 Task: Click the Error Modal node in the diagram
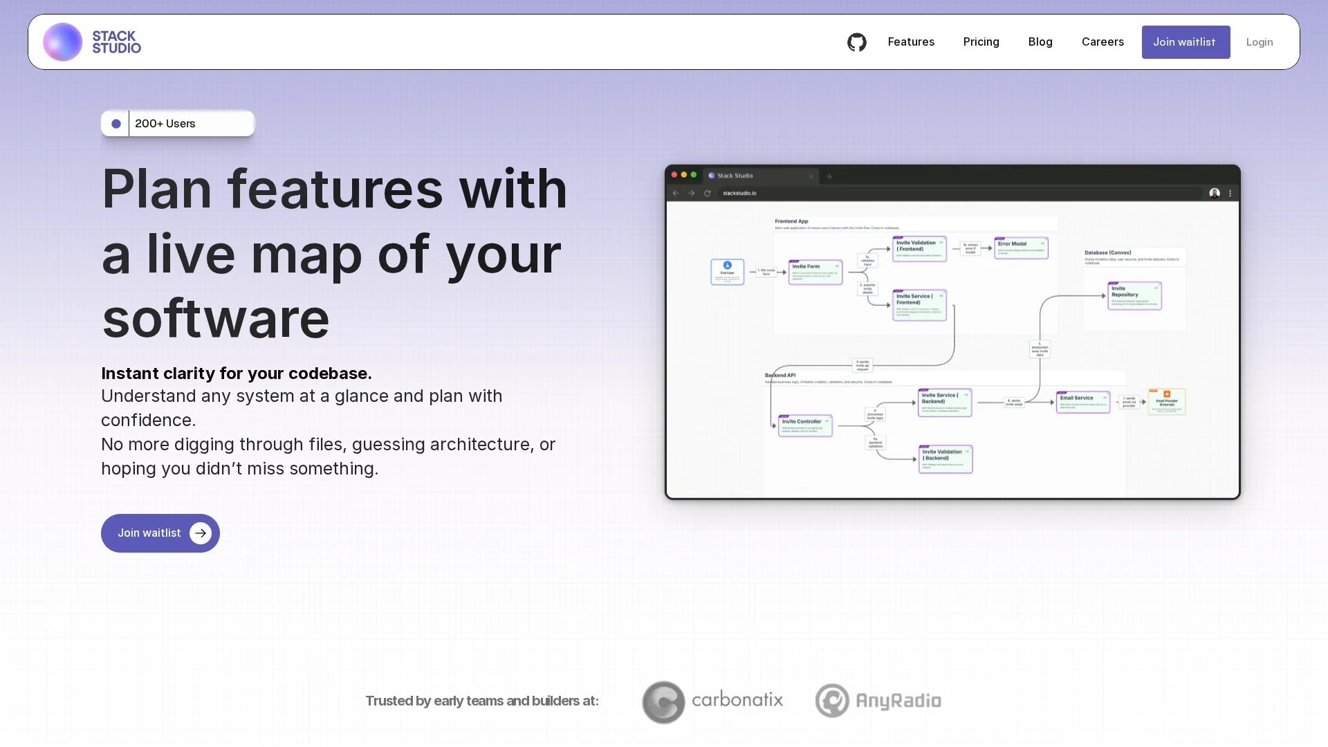coord(1021,248)
